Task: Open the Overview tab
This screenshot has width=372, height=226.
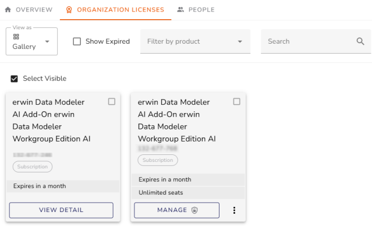Action: 29,10
